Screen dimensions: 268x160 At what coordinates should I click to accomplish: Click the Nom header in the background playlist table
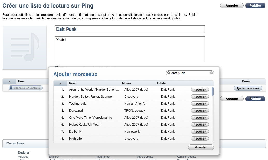(21, 81)
